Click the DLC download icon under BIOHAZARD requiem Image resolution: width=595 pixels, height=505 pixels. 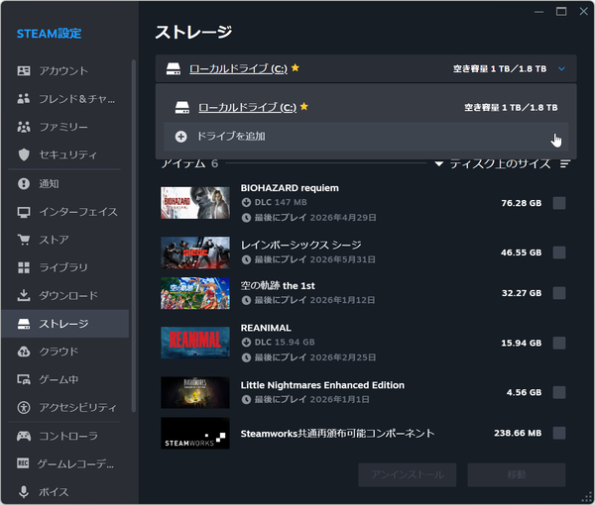pyautogui.click(x=246, y=202)
